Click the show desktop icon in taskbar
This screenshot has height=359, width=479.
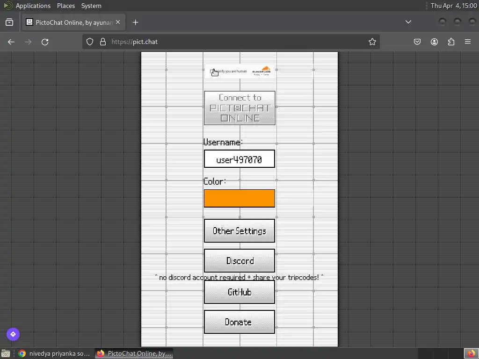click(6, 353)
